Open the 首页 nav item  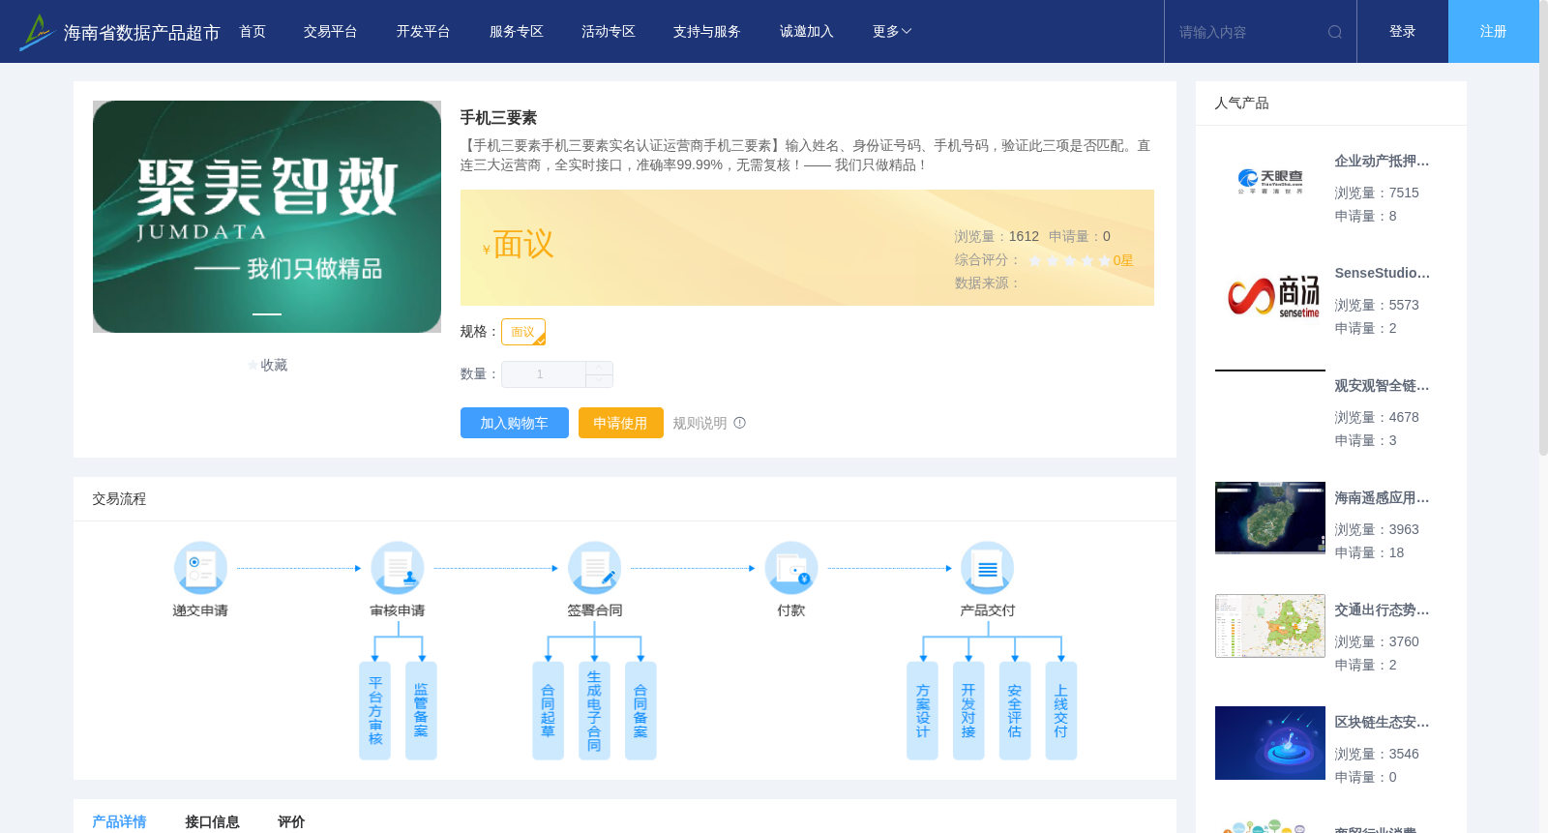coord(253,32)
